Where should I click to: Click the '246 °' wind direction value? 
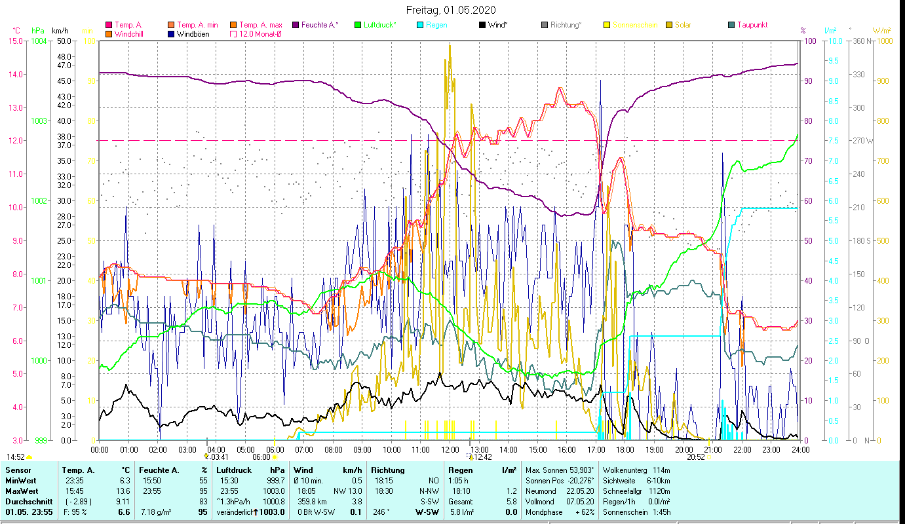coord(383,512)
